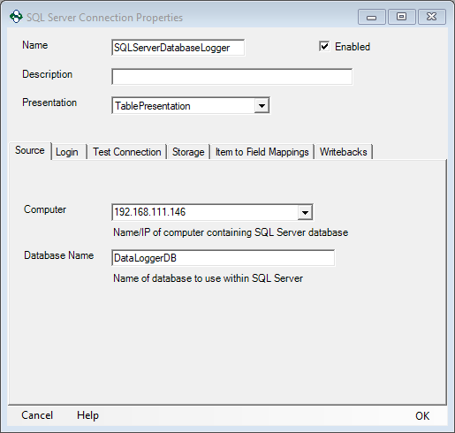Close the SQL Server Connection Properties dialog
455x433 pixels.
pos(432,17)
